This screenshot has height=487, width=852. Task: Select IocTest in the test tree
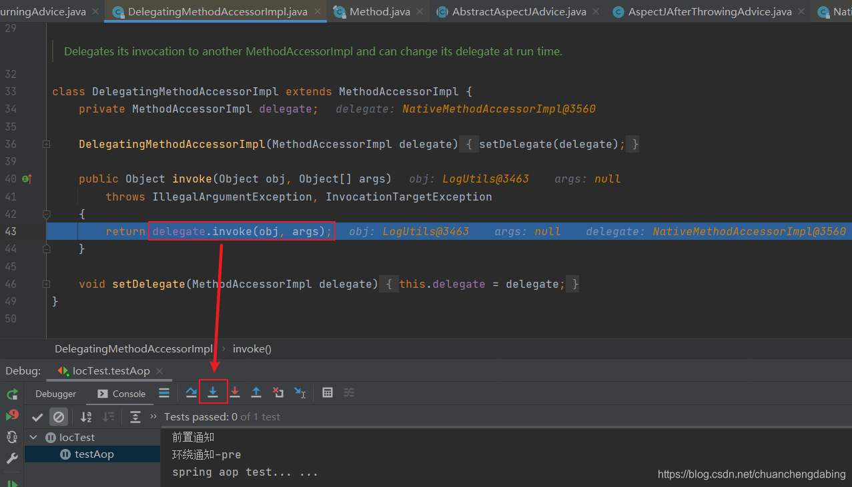pos(77,438)
